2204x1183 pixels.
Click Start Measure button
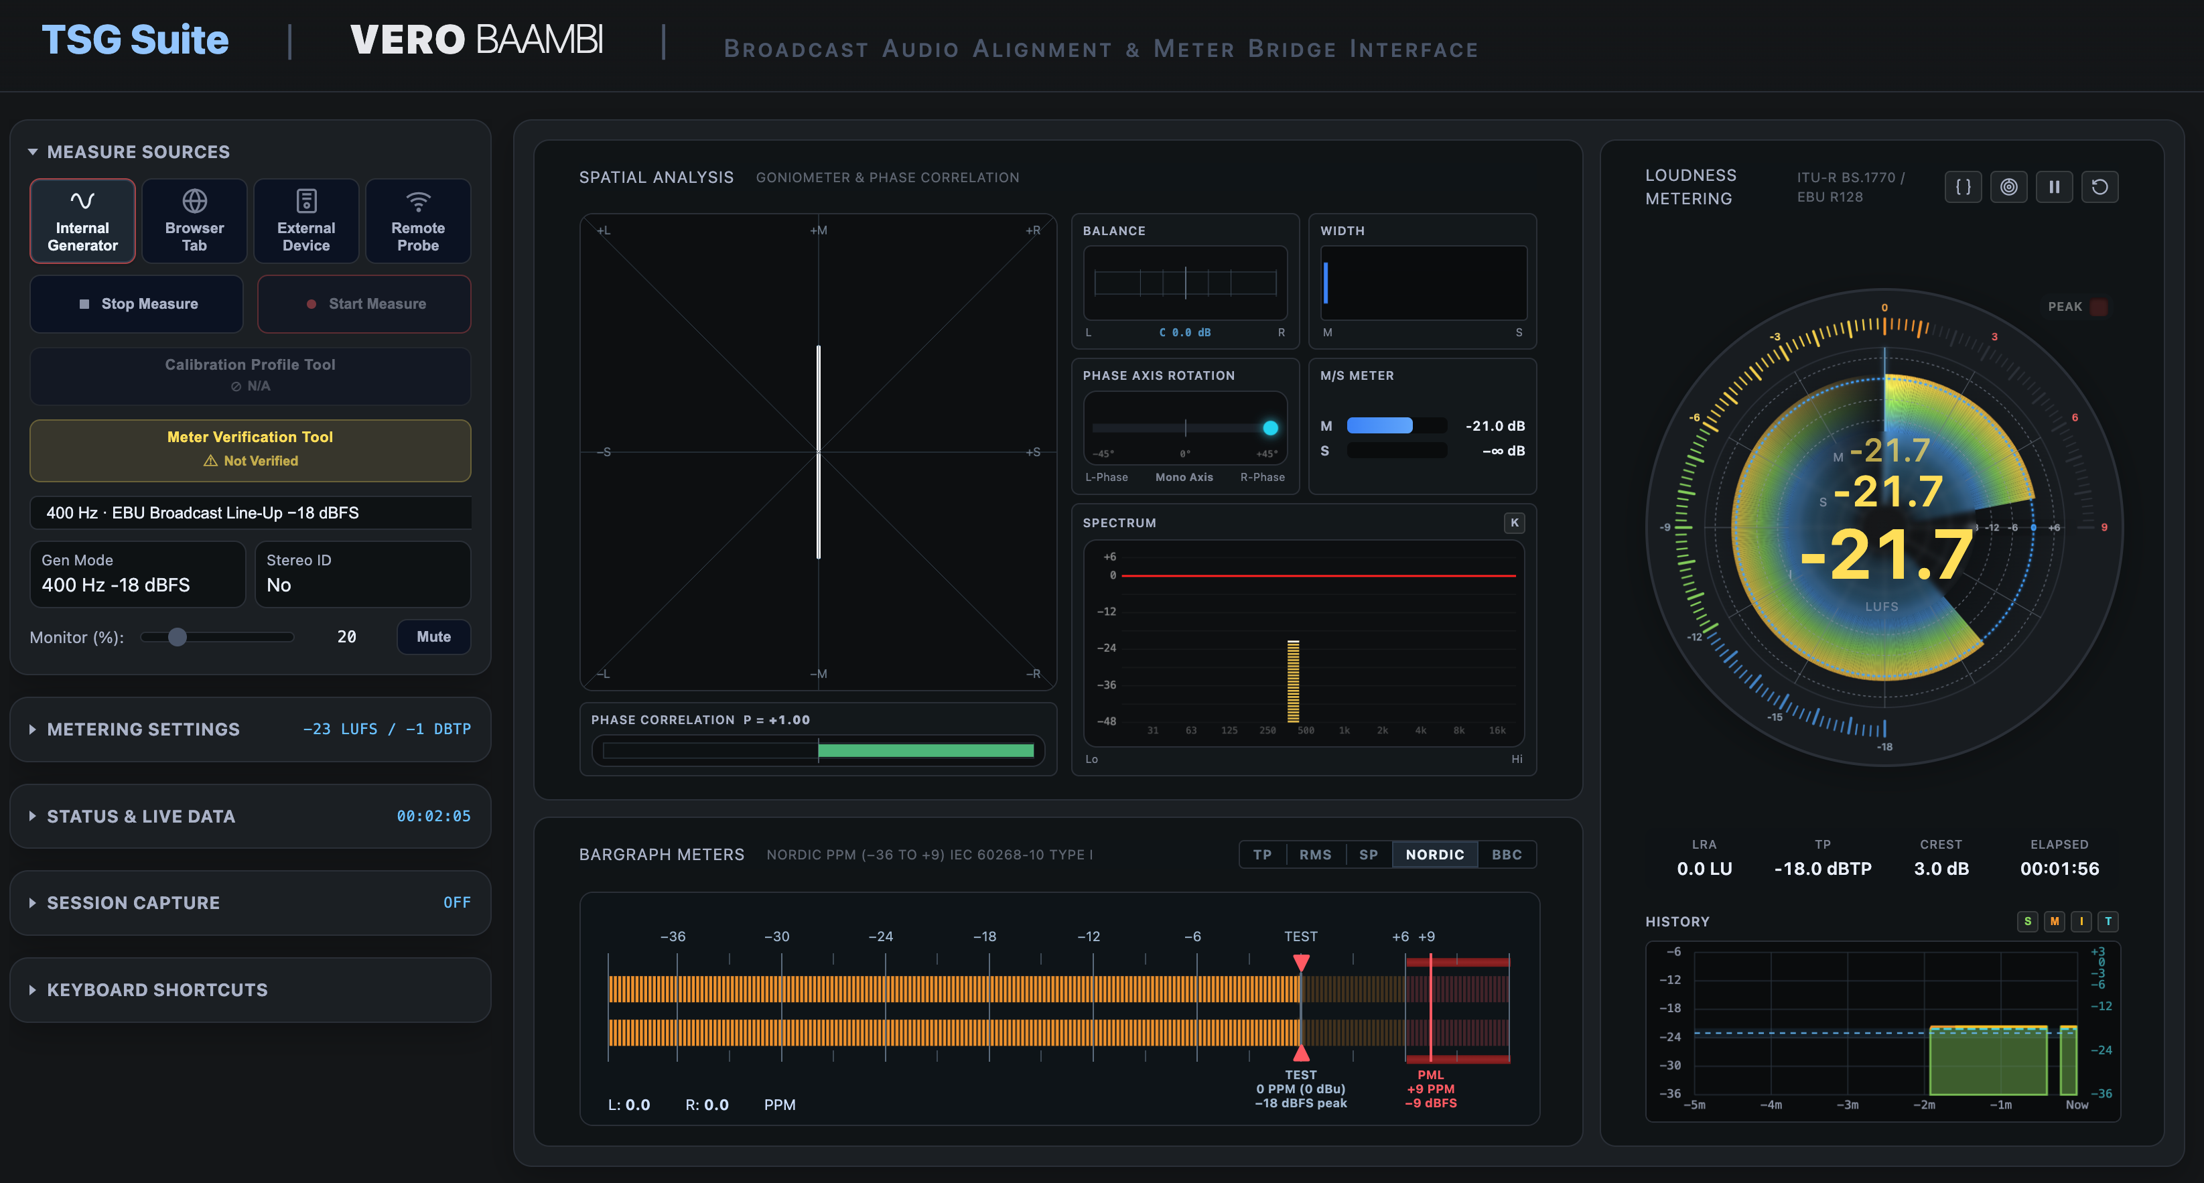click(364, 303)
